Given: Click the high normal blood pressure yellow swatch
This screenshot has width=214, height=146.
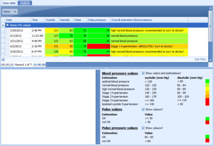Looking at the screenshot, I should point(207,89).
